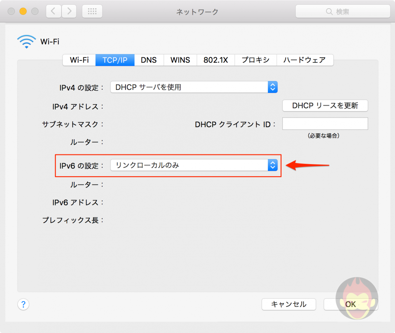The width and height of the screenshot is (395, 333).
Task: Open the DHCP サーバを使用 dropdown
Action: click(x=194, y=87)
